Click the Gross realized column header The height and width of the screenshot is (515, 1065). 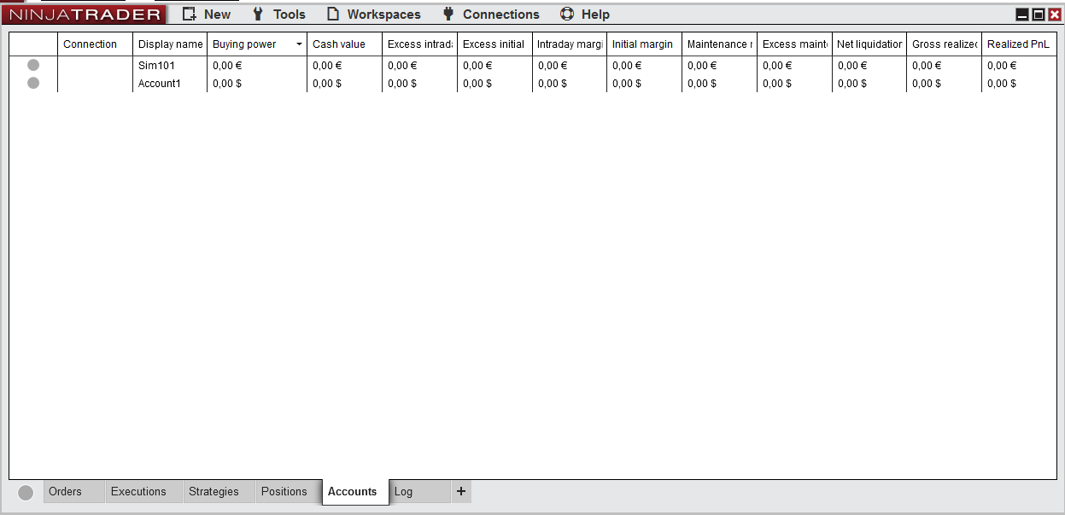coord(944,44)
